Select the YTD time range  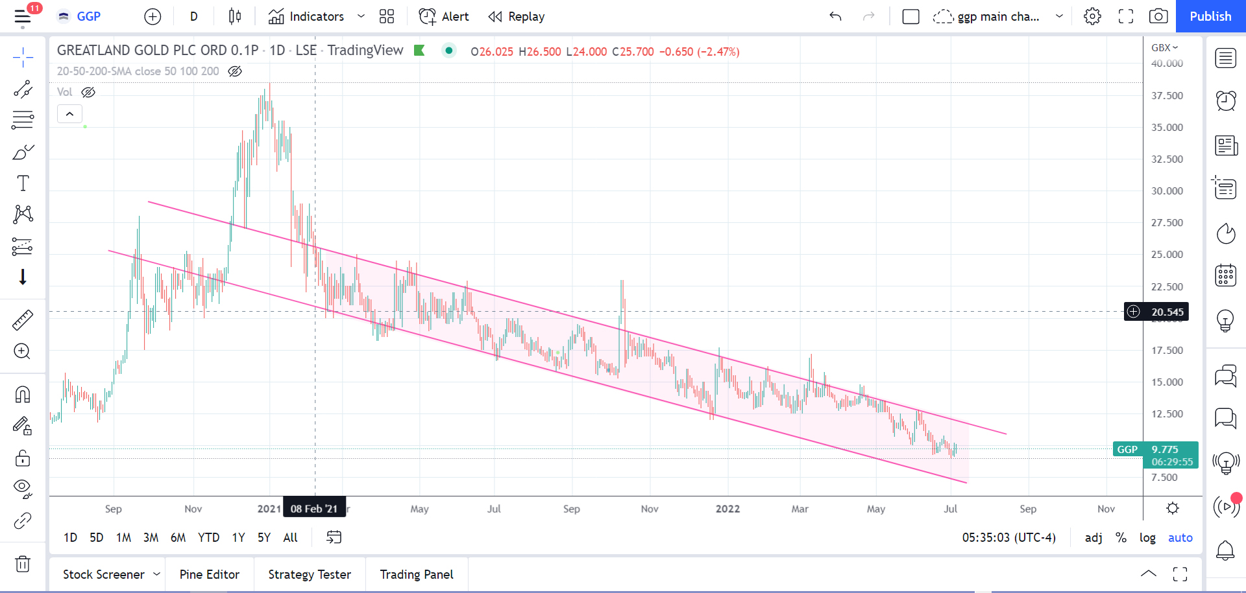tap(208, 537)
